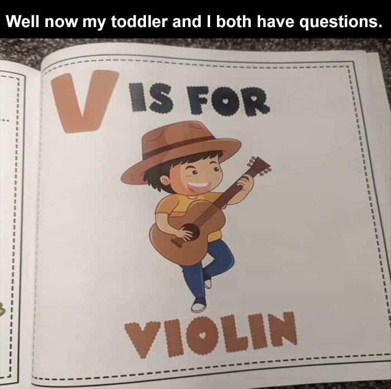Click the caption text about toddler questions
Screen dimensions: 391x389
194,21
